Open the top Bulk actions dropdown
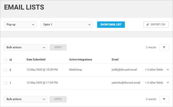The image size is (173, 107). coord(26,47)
